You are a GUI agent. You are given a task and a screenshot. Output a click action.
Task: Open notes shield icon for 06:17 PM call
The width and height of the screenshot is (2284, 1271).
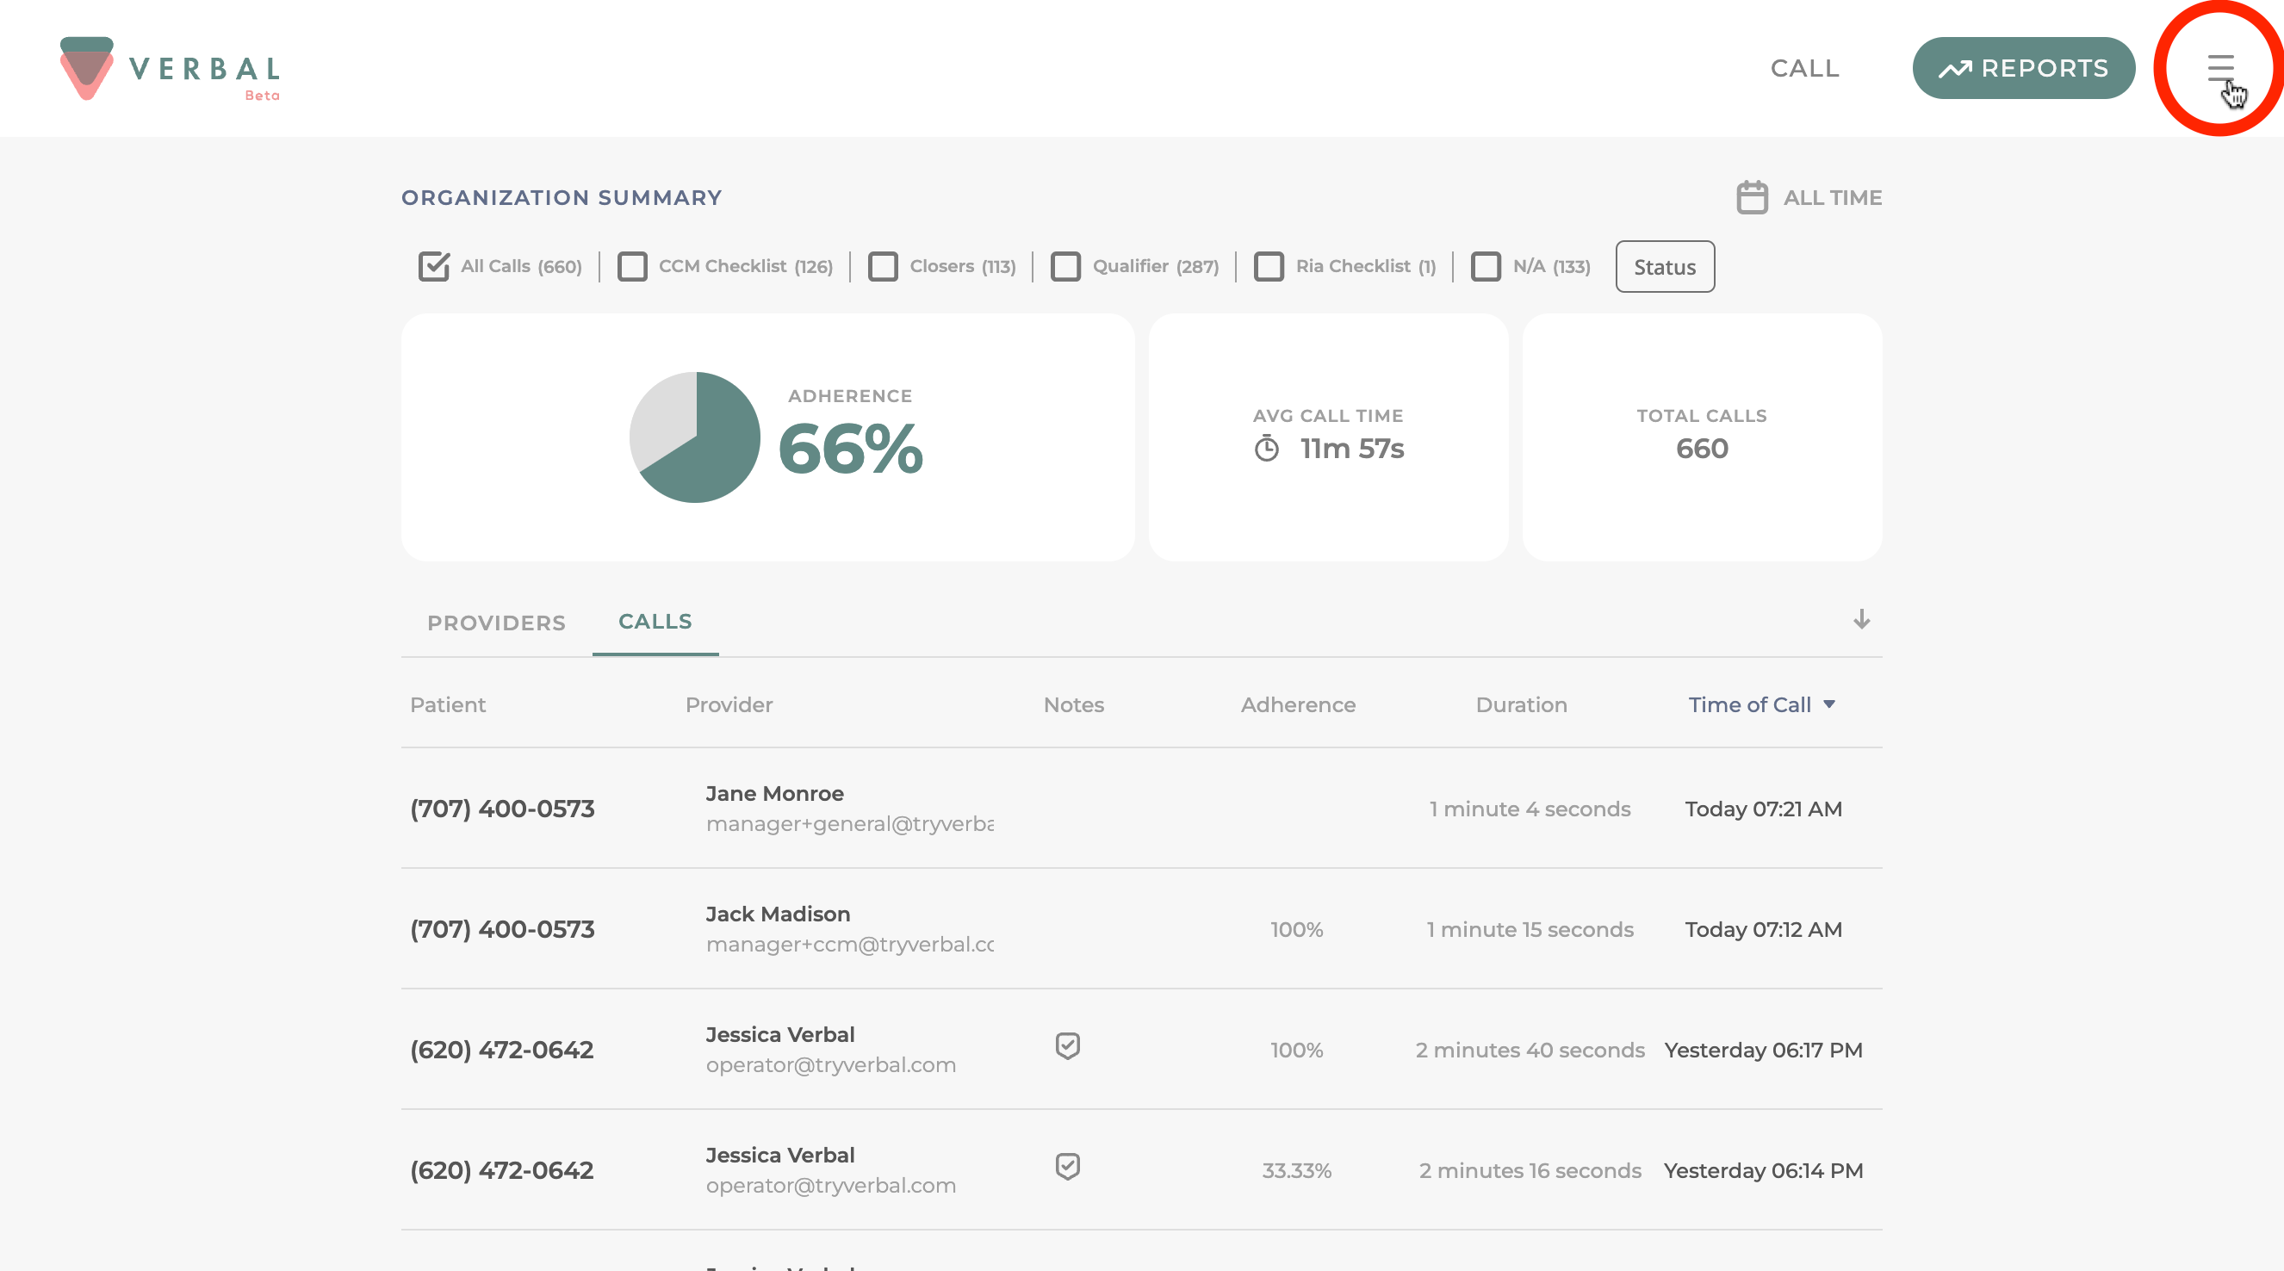pyautogui.click(x=1068, y=1046)
